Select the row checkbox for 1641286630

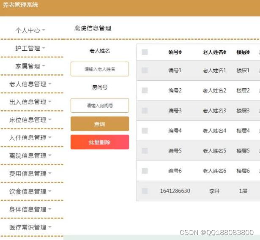pos(145,191)
